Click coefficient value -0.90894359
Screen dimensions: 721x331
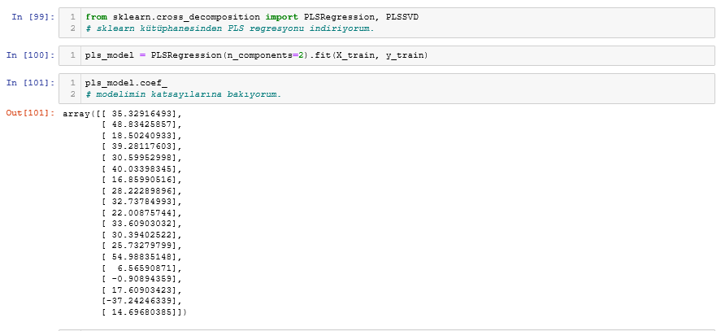pos(143,279)
